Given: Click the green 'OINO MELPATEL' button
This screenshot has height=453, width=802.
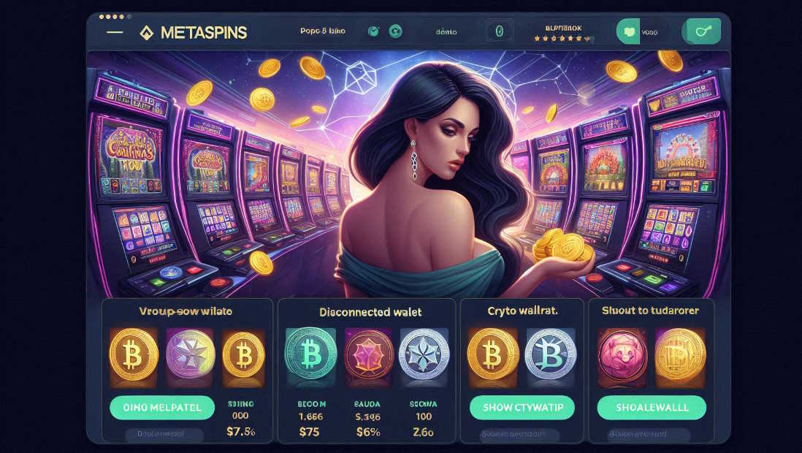Looking at the screenshot, I should click(x=162, y=408).
